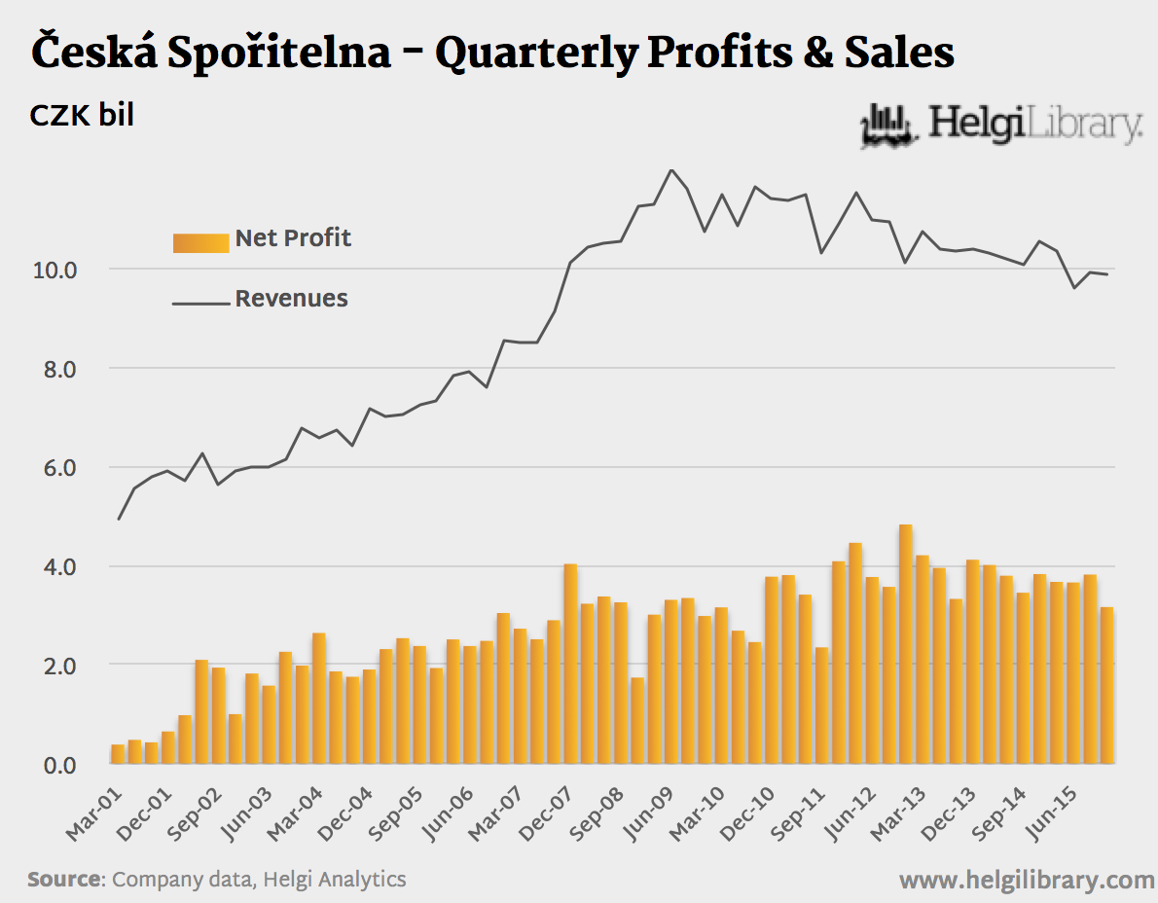Click the orange Net Profit legend swatch
This screenshot has width=1158, height=903.
(200, 242)
